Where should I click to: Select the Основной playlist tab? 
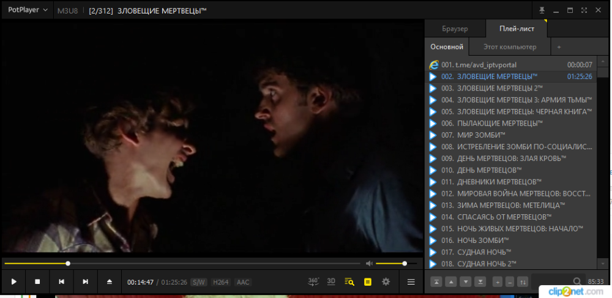pos(447,47)
